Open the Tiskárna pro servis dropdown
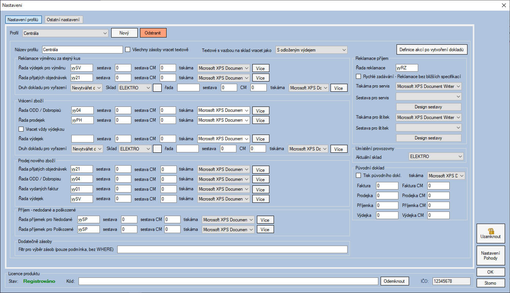Image resolution: width=510 pixels, height=293 pixels. click(428, 86)
